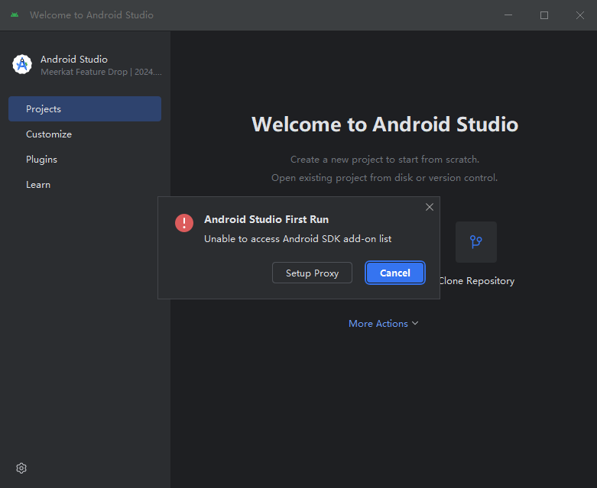Maximize the Welcome to Android Studio window
Screen dimensions: 597x488
tap(544, 15)
